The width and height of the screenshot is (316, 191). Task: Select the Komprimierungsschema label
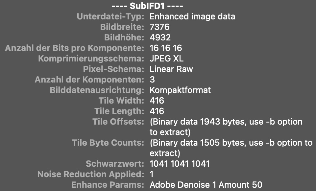91,59
